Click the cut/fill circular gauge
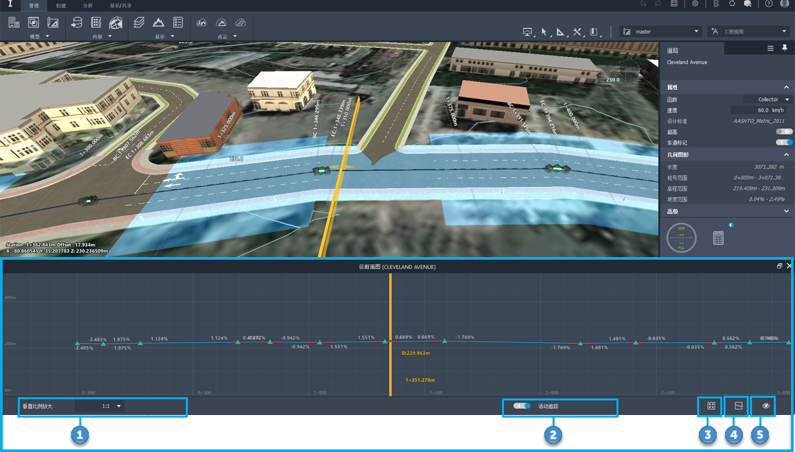 pyautogui.click(x=681, y=238)
